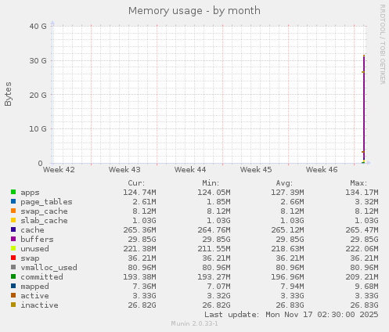
Task: Click the 'inactive' legend label
Action: coord(39,305)
